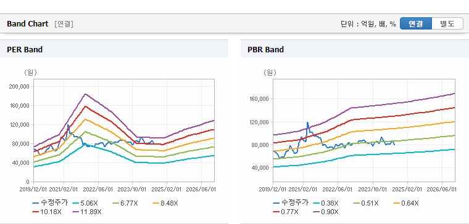The image size is (469, 224).
Task: Switch to the 별도 separate view
Action: (x=447, y=23)
